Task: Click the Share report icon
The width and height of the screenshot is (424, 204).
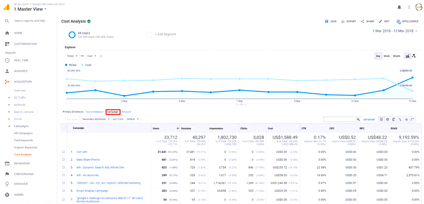Action: pyautogui.click(x=367, y=21)
